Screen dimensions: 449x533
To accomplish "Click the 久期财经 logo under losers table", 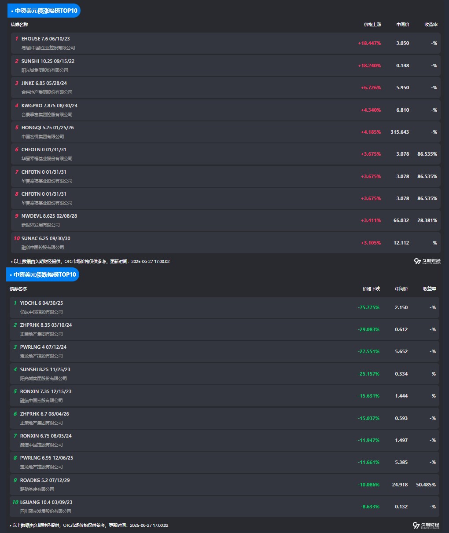I will pyautogui.click(x=425, y=525).
